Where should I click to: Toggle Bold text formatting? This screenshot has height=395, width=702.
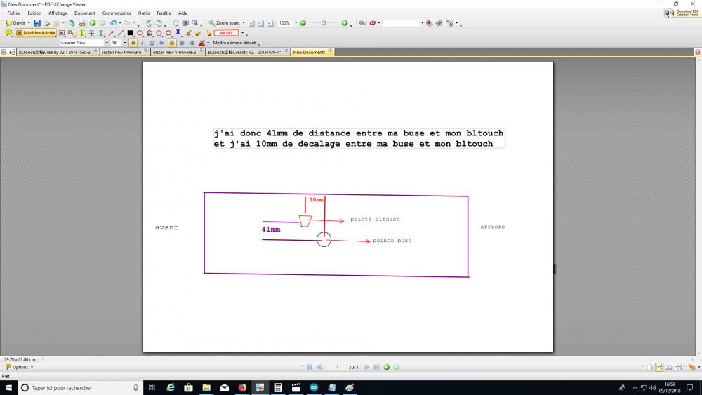[x=133, y=43]
